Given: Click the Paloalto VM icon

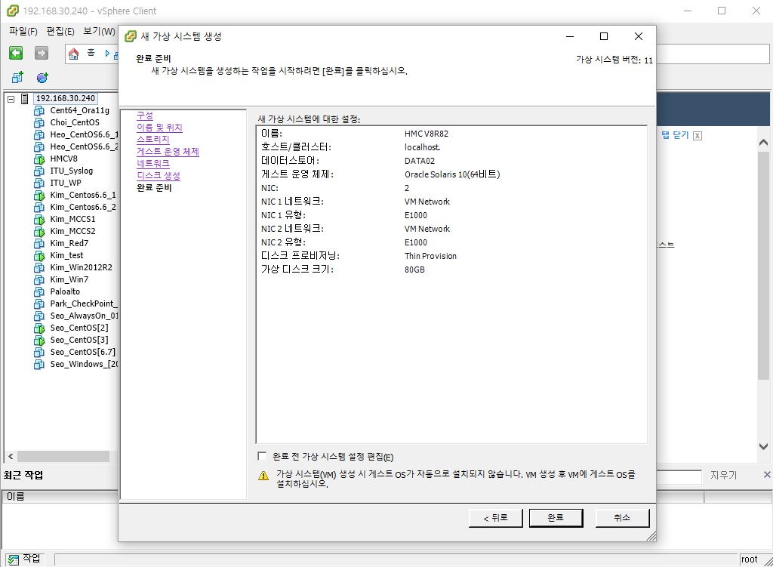Looking at the screenshot, I should coord(40,291).
